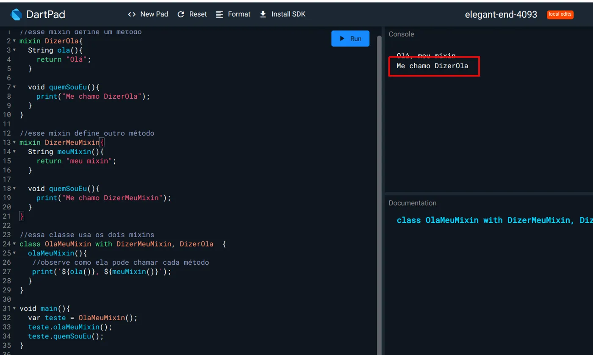This screenshot has height=355, width=593.
Task: Create a New Pad
Action: pos(148,14)
